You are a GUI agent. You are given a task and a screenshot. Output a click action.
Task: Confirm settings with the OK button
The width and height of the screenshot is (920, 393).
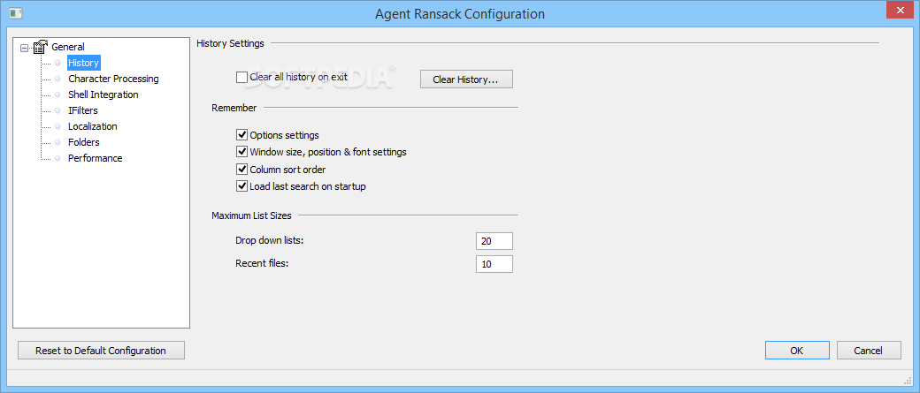click(797, 351)
